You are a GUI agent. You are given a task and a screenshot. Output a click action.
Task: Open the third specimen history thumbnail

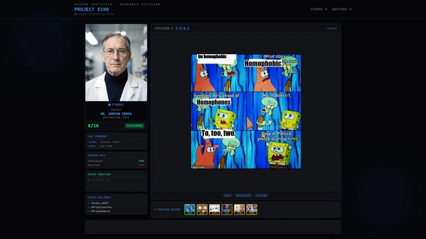(x=214, y=209)
